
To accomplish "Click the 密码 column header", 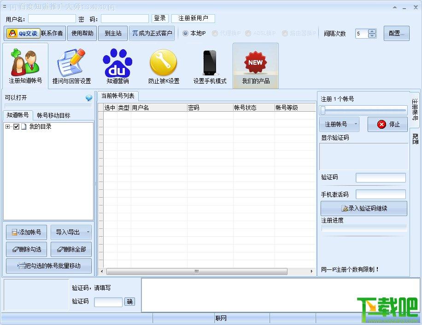I will pos(210,108).
